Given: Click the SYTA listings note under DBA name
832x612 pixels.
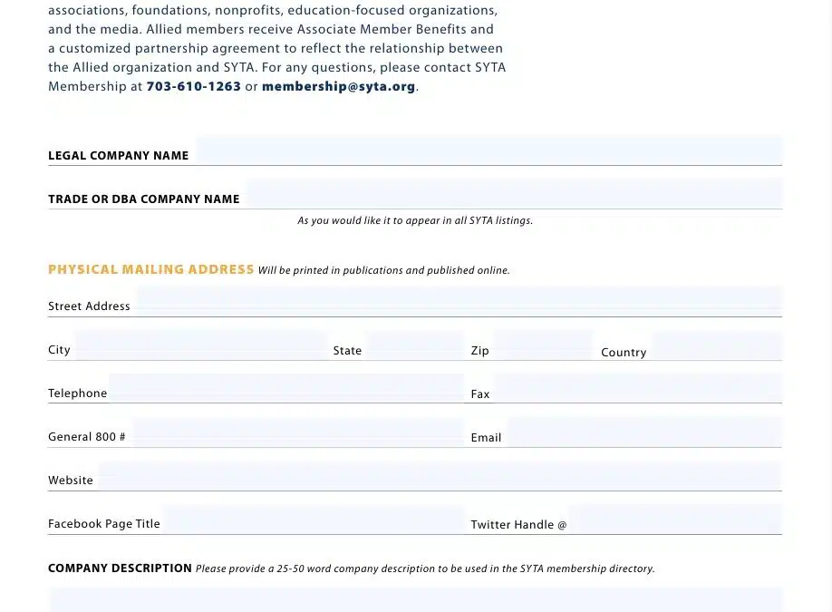Looking at the screenshot, I should pos(415,220).
